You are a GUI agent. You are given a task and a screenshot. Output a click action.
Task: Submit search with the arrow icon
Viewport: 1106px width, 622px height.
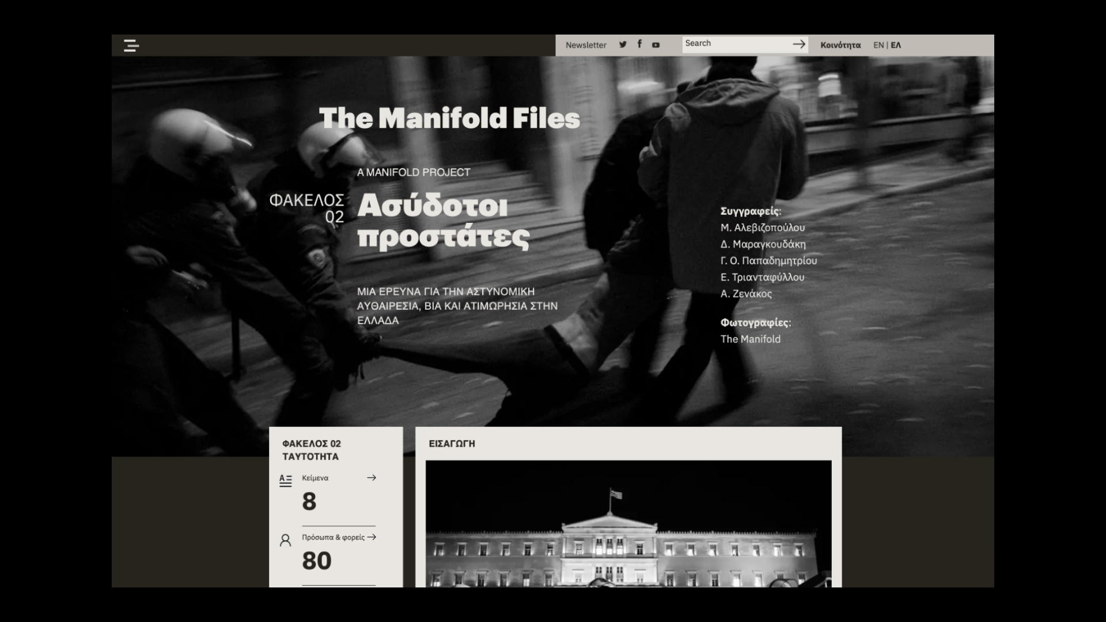(x=799, y=44)
